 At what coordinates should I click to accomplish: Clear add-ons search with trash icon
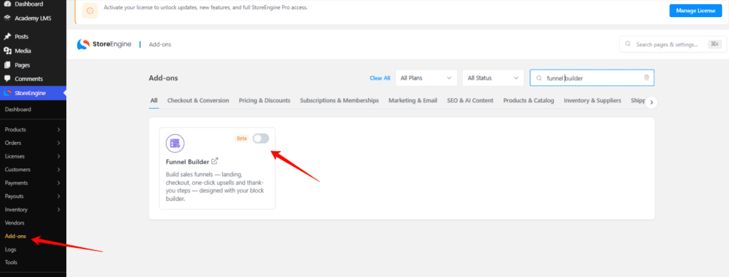[646, 77]
